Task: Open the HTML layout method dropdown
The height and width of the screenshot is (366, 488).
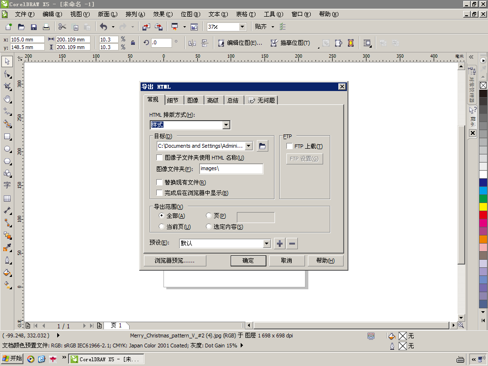Action: coord(226,125)
